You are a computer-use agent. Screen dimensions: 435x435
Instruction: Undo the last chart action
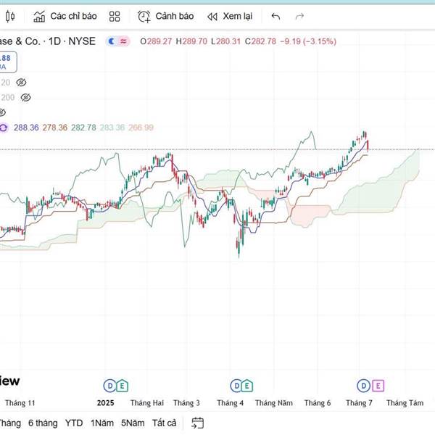coord(275,17)
